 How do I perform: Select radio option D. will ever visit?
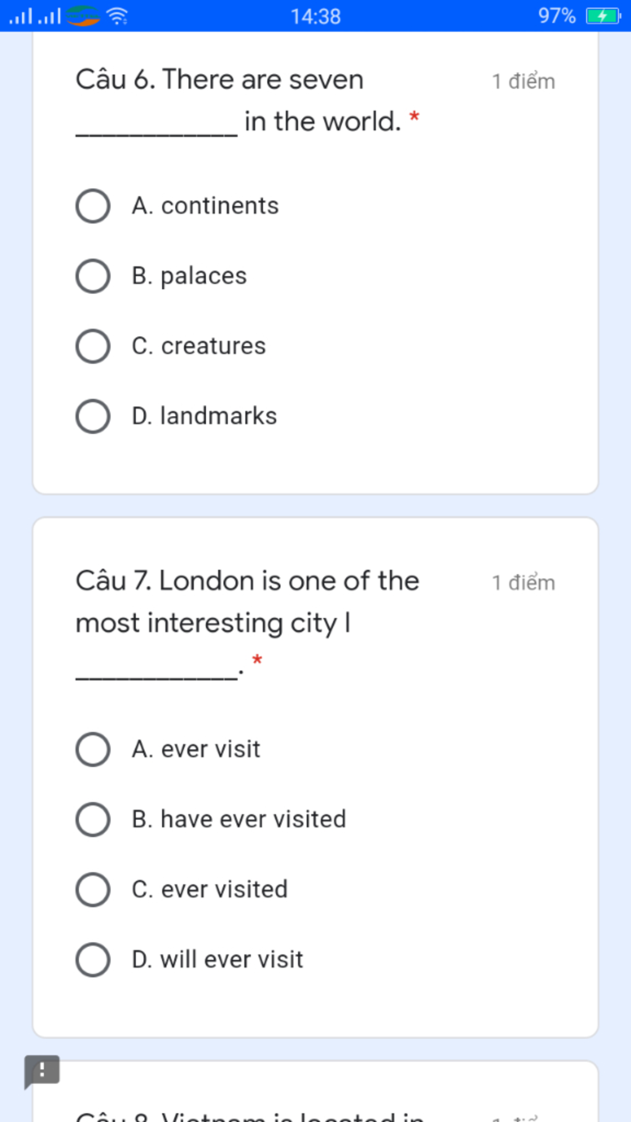[93, 960]
